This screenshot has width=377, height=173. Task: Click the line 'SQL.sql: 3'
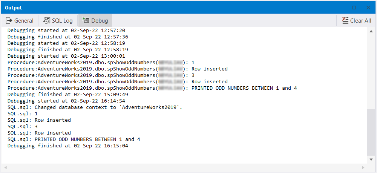tap(23, 126)
